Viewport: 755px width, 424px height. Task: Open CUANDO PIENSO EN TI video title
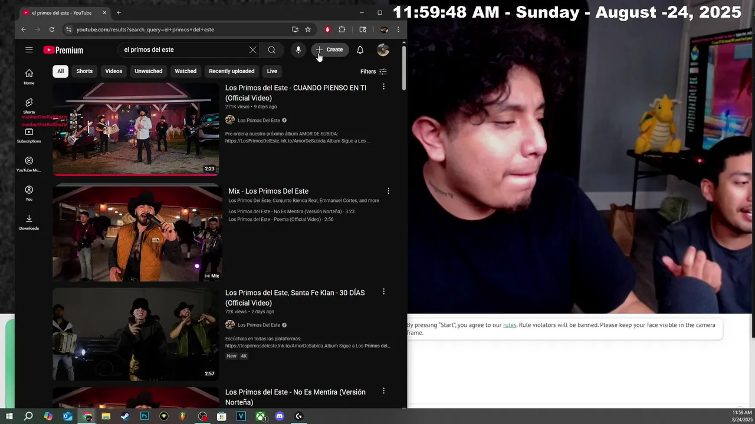296,93
